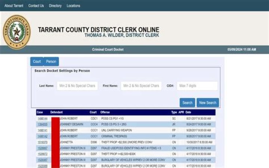
Task: Click the '10/30/2017 8:30:00 AM' date cell
Action: pos(200,142)
